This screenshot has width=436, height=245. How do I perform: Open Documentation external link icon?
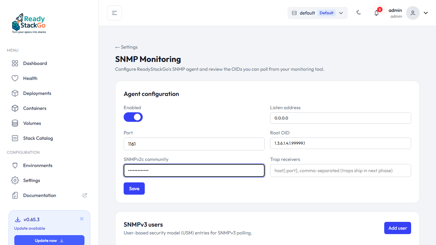point(85,195)
